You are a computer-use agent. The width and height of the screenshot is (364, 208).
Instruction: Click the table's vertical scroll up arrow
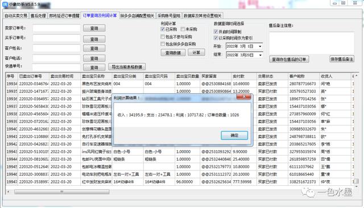click(x=357, y=76)
